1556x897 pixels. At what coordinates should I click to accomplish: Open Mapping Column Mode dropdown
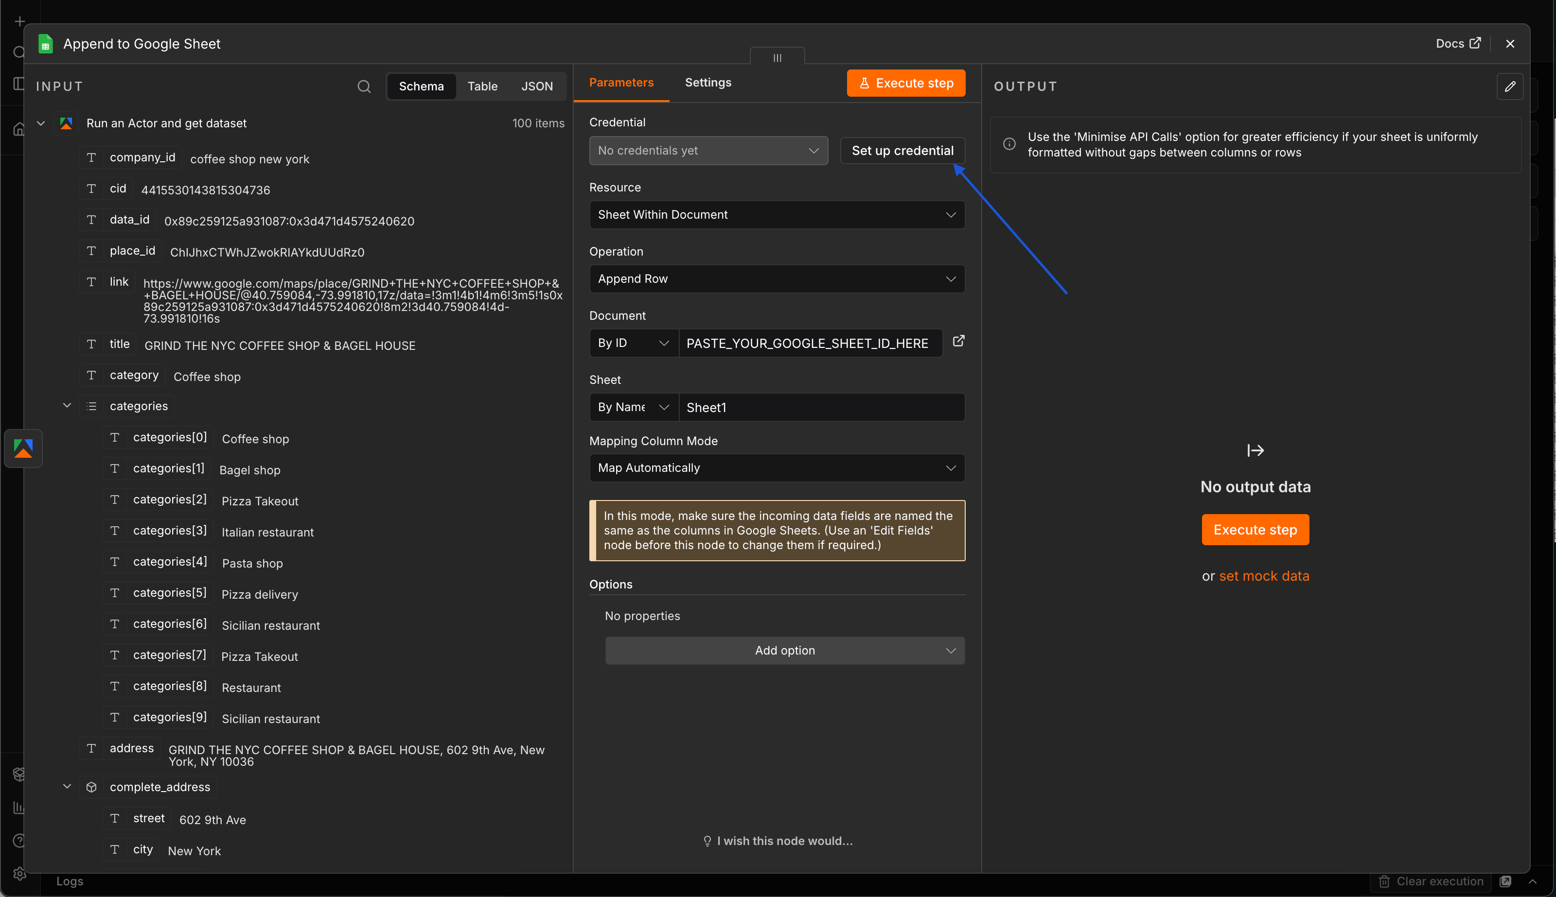(777, 467)
